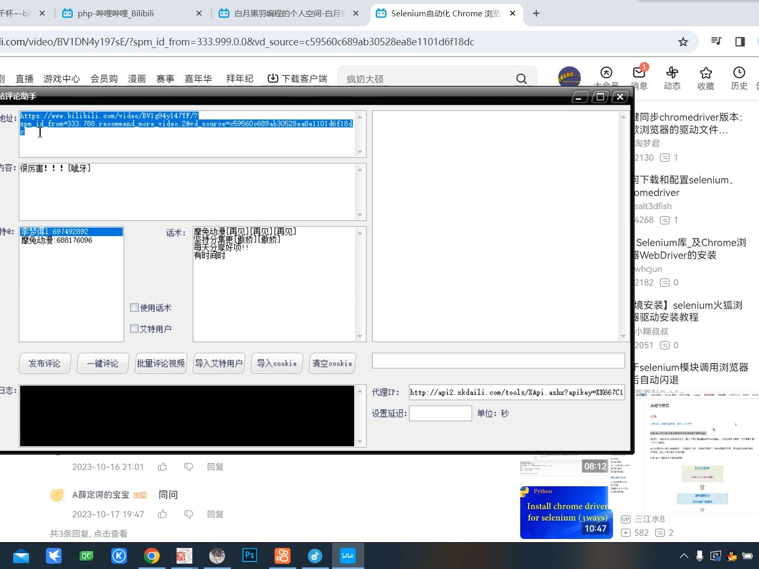Open 下载客户端 link

(x=297, y=79)
